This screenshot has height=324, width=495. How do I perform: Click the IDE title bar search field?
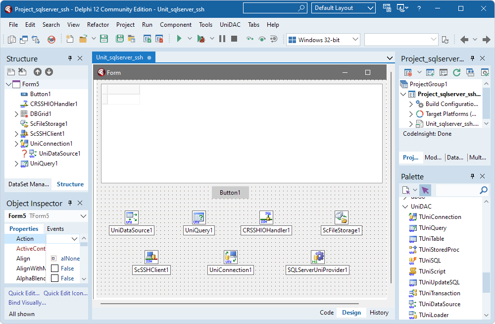click(275, 8)
